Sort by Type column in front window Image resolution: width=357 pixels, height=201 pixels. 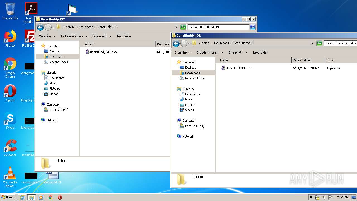[341, 60]
